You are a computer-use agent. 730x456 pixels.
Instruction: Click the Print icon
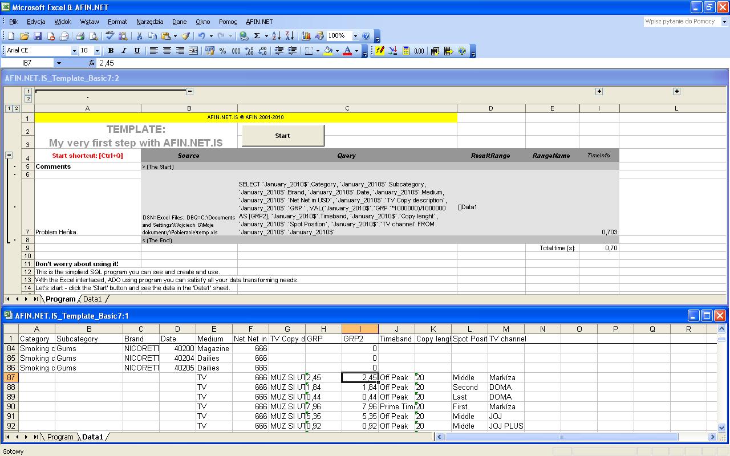pos(80,36)
